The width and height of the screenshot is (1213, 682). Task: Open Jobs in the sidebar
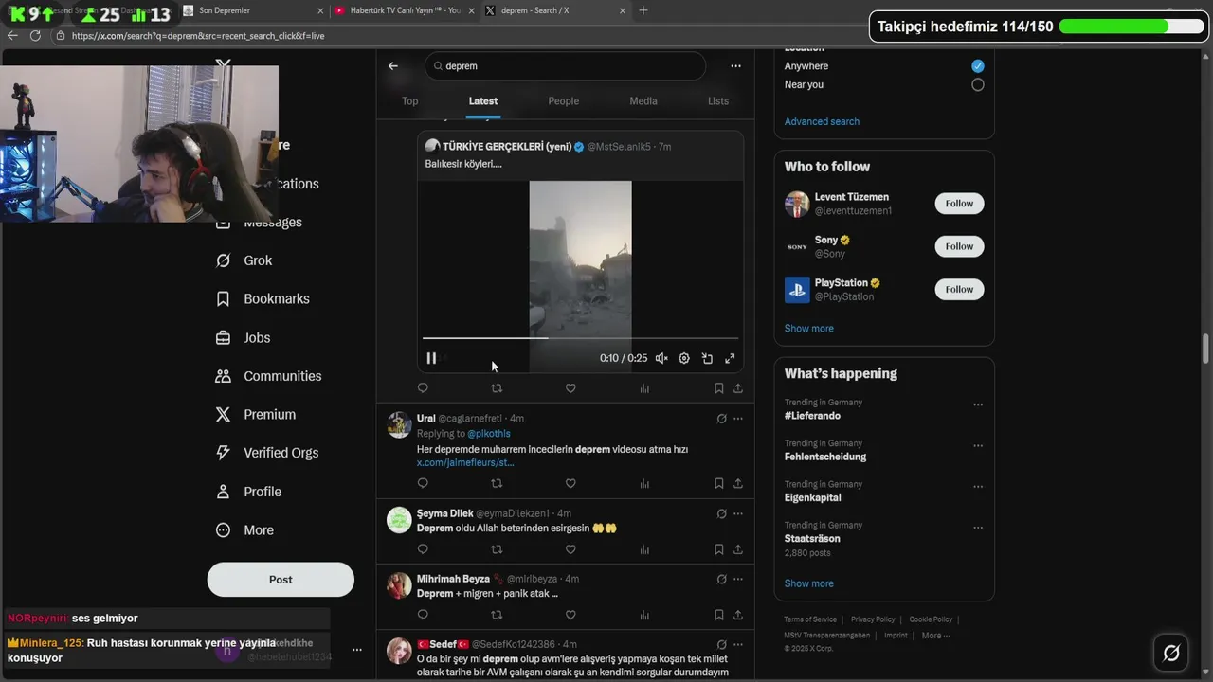click(x=243, y=338)
